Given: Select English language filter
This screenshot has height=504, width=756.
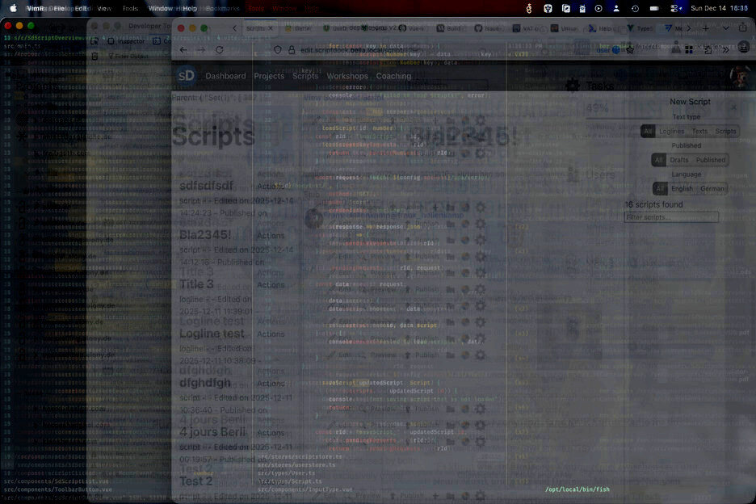Looking at the screenshot, I should pyautogui.click(x=682, y=188).
